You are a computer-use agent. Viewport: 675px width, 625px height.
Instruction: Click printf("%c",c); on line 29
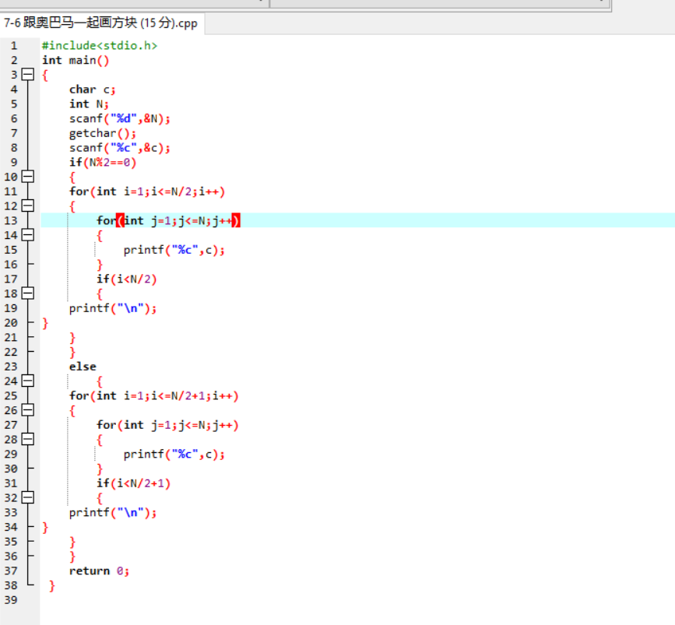tap(174, 455)
